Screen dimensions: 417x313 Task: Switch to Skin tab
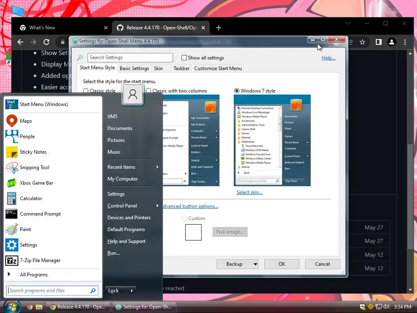[158, 68]
